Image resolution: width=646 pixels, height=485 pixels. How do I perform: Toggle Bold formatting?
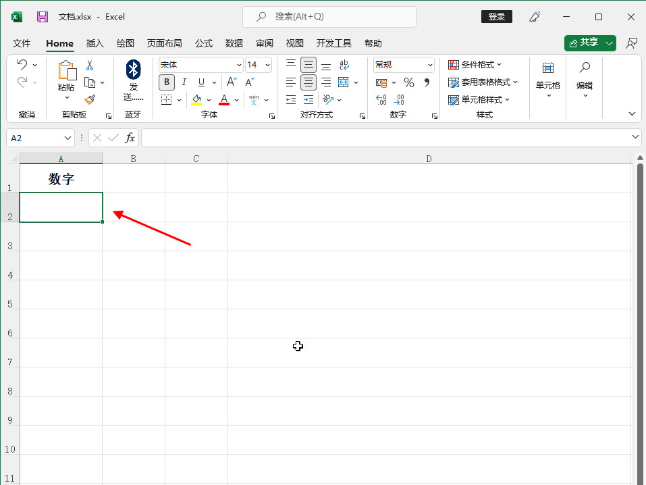[167, 82]
